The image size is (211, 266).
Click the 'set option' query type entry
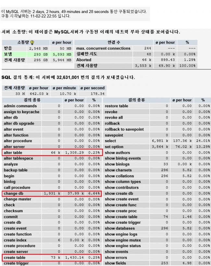pyautogui.click(x=114, y=147)
